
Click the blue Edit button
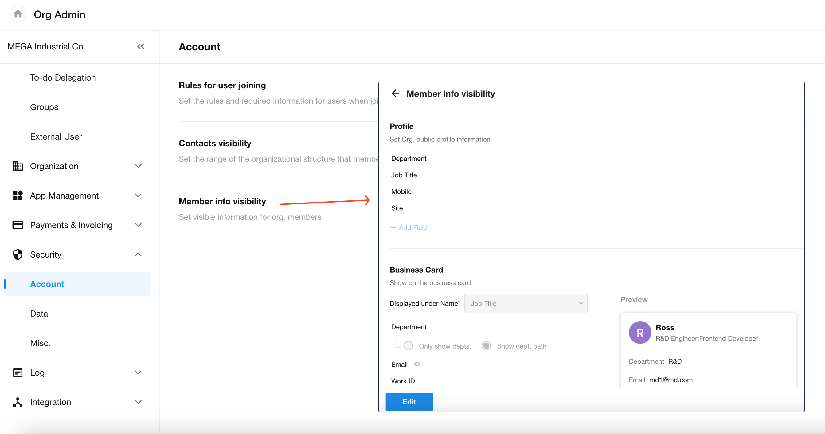409,402
